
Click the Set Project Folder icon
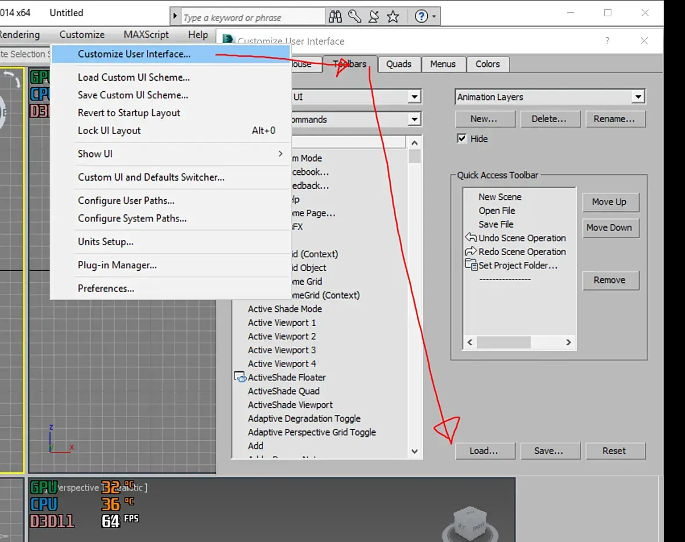tap(471, 265)
